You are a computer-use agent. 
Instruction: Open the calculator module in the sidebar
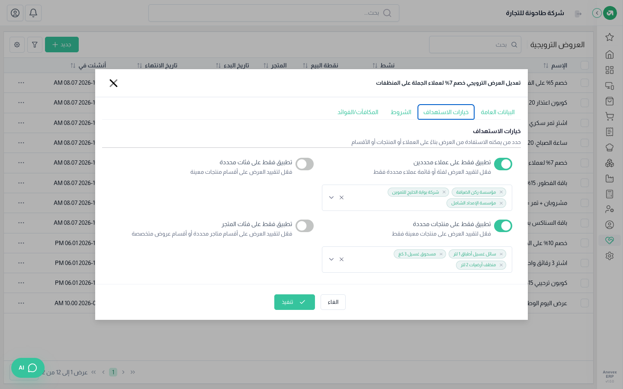(610, 194)
